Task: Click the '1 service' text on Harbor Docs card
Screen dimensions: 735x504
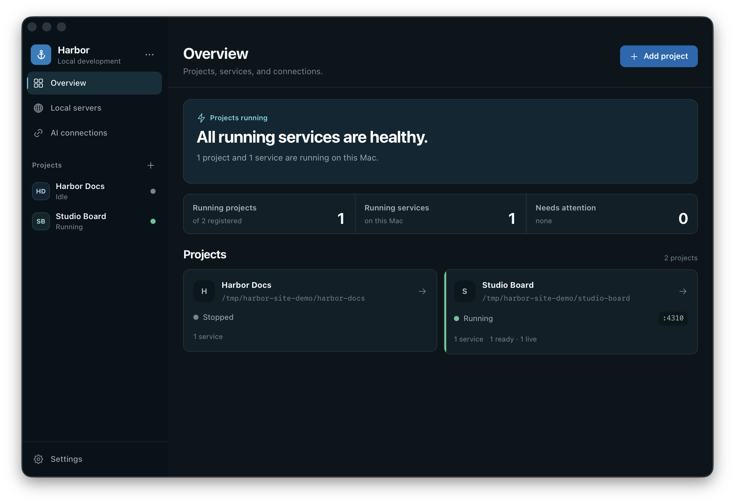Action: click(x=208, y=337)
